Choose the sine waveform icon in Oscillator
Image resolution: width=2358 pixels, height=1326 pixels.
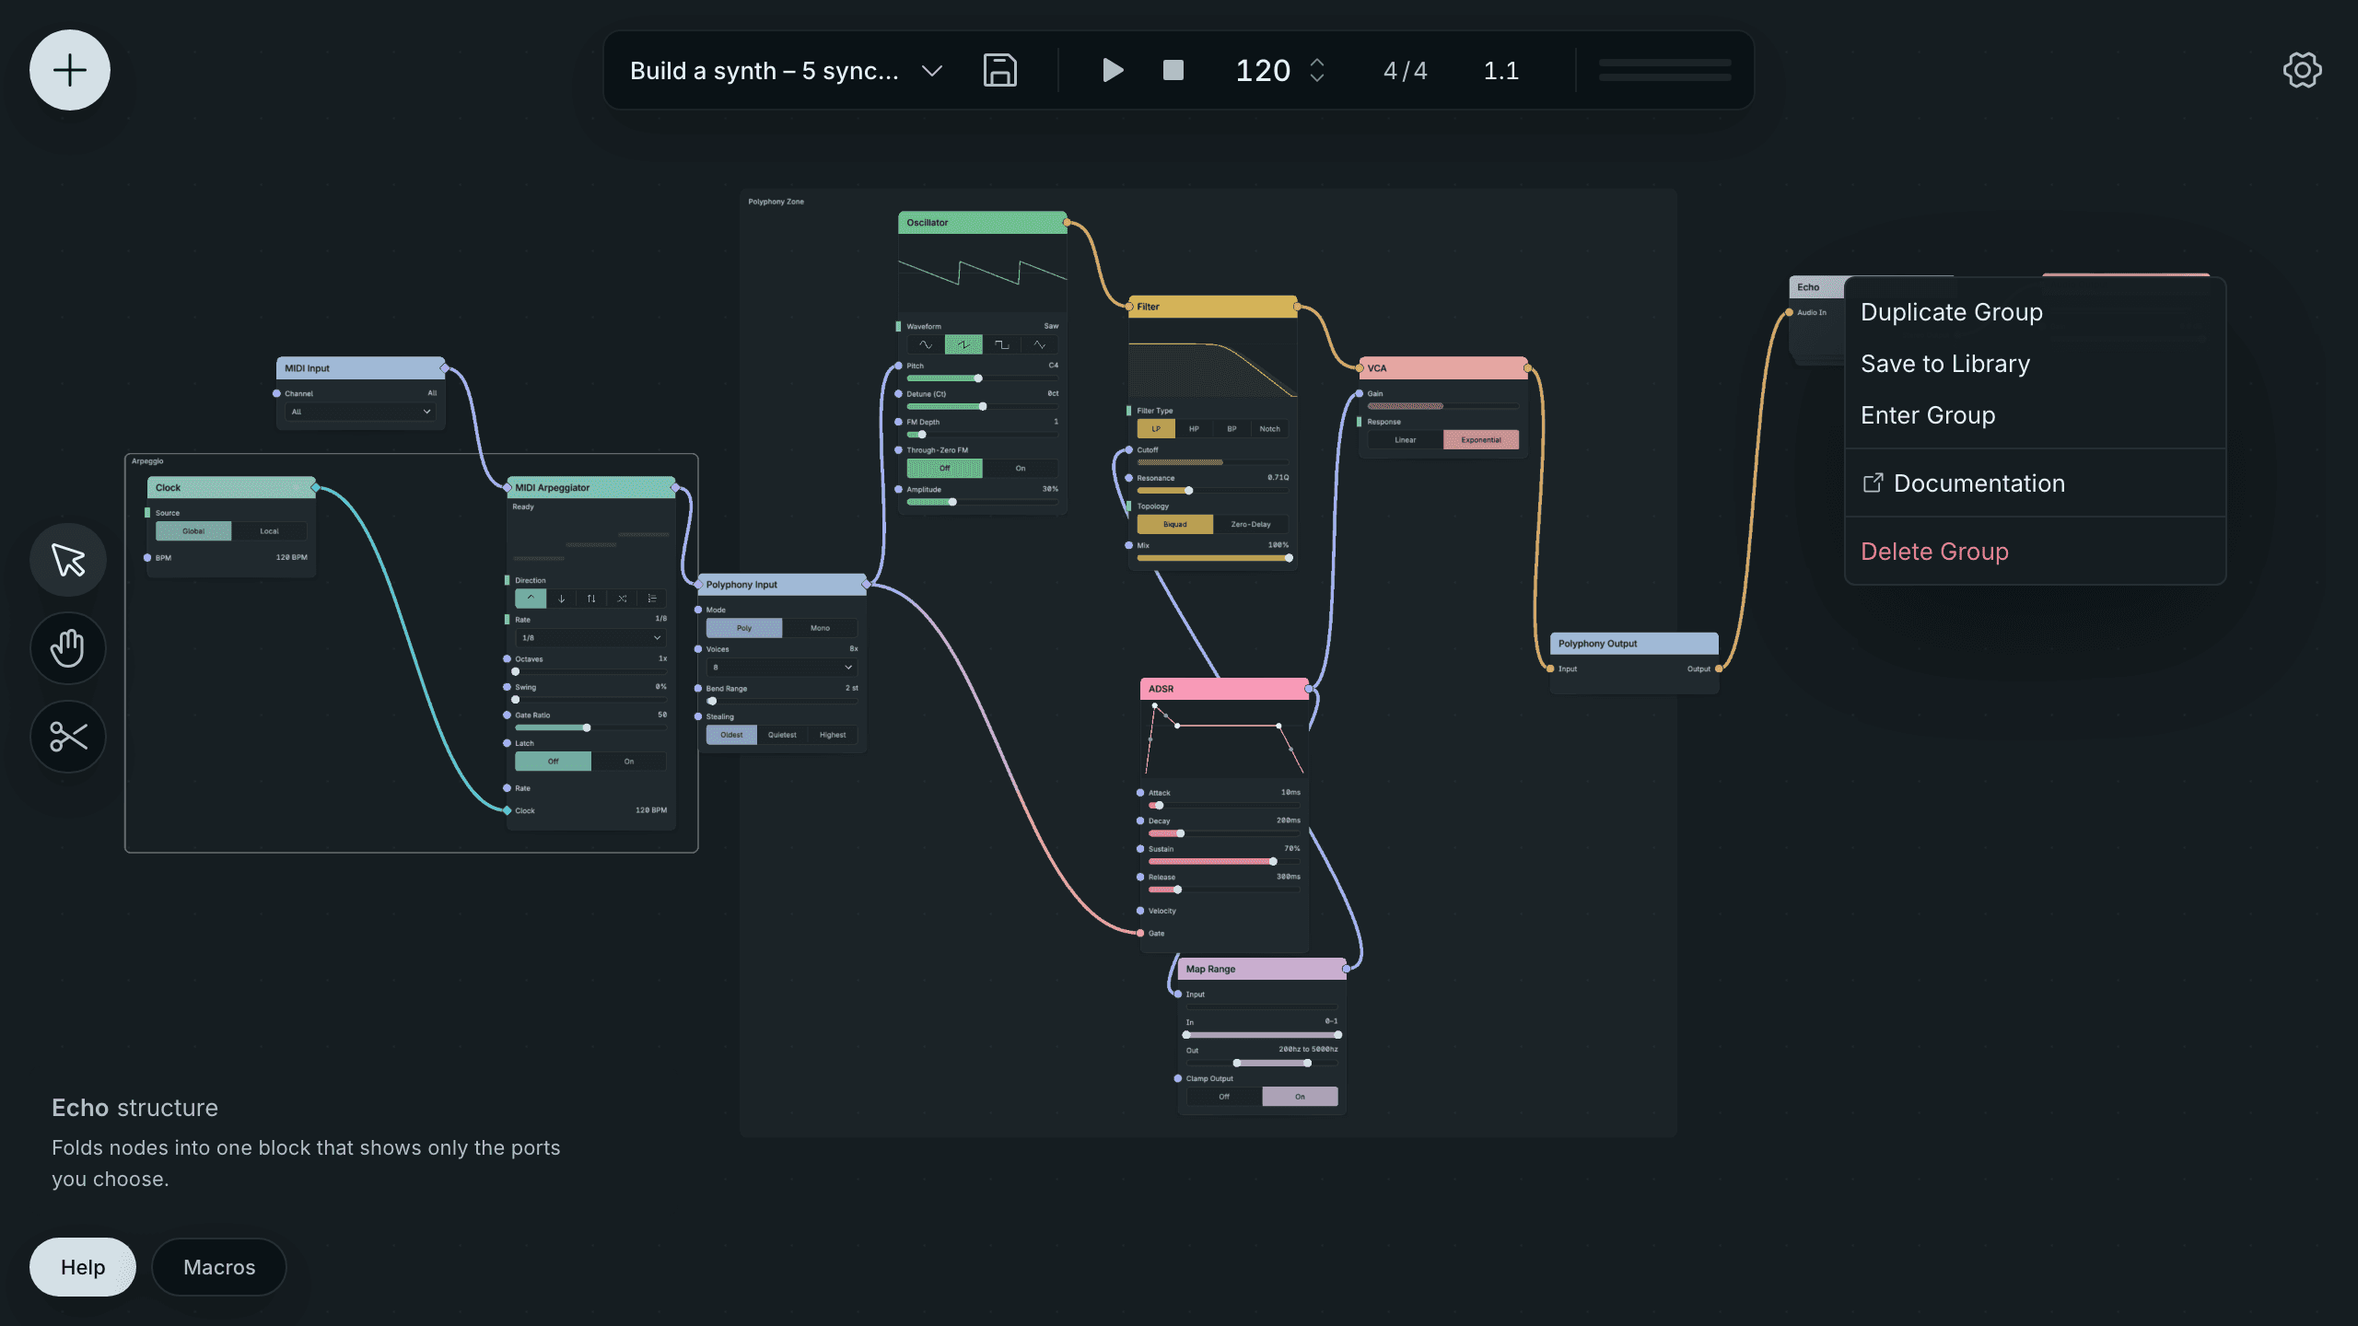point(926,345)
